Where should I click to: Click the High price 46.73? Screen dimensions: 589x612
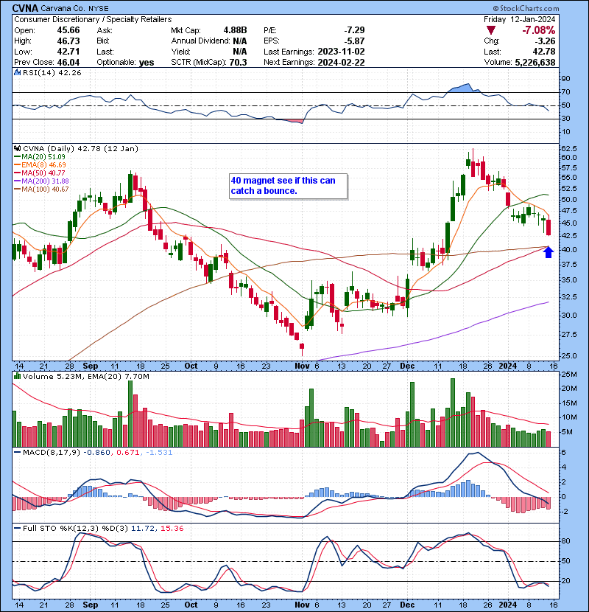[x=68, y=41]
